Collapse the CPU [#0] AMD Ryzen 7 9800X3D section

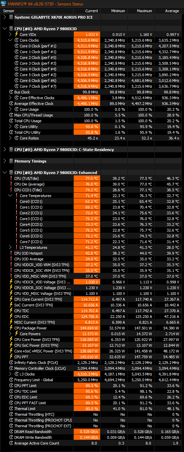pos(4,28)
